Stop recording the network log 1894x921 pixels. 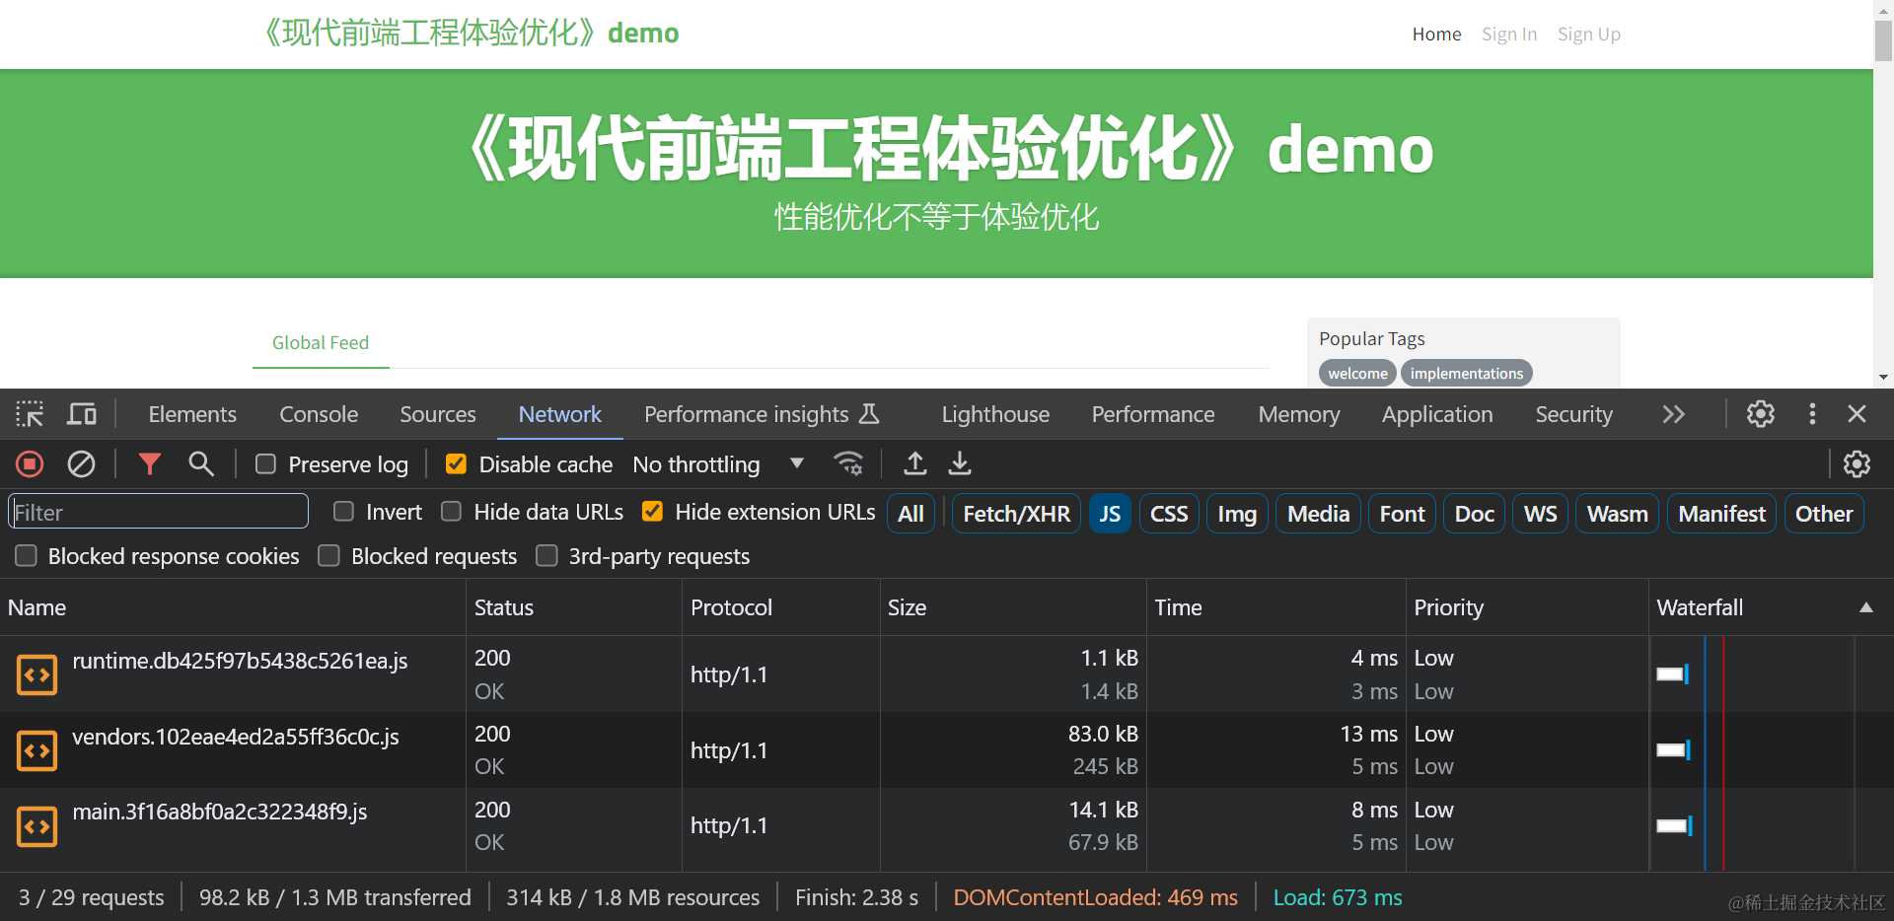[30, 464]
